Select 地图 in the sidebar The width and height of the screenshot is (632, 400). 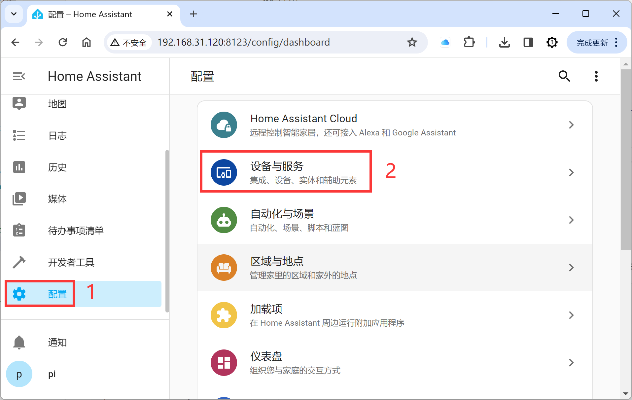click(x=57, y=104)
